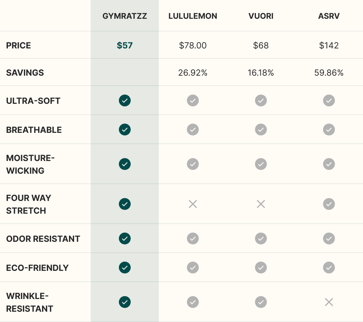Click ASRV Four Way Stretch gray checkmark

(329, 204)
